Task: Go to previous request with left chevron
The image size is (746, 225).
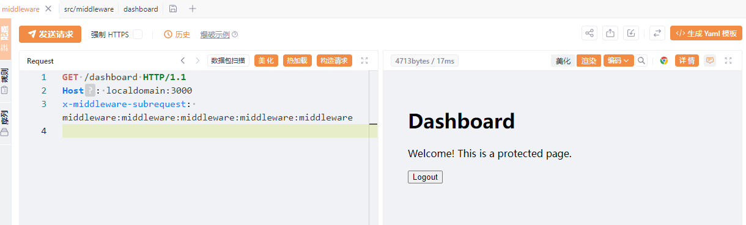Action: click(x=182, y=61)
